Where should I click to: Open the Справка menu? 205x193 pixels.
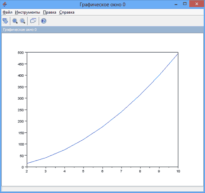pos(67,12)
